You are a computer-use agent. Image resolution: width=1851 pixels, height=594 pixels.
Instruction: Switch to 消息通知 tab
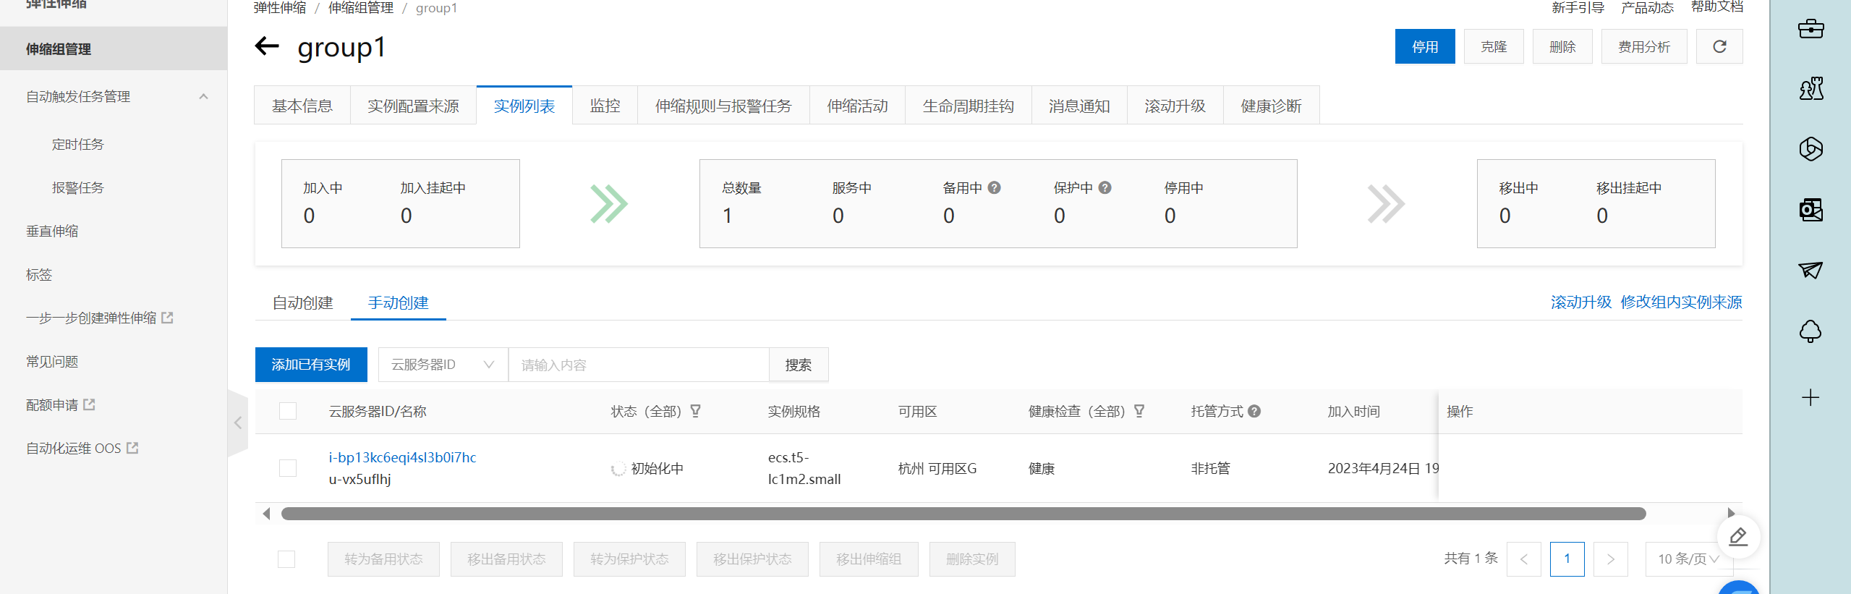pos(1079,106)
